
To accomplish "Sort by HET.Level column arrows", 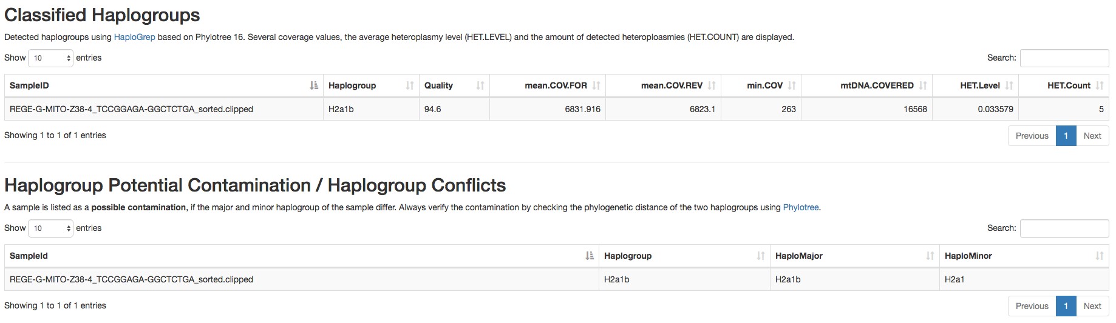I will pyautogui.click(x=1009, y=85).
